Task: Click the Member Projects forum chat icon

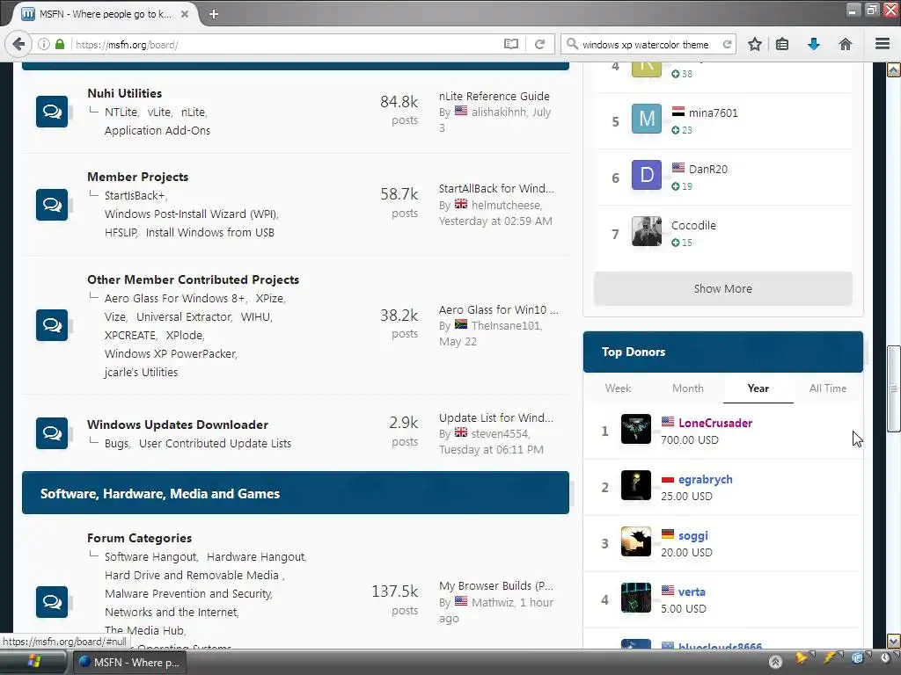Action: click(x=52, y=204)
